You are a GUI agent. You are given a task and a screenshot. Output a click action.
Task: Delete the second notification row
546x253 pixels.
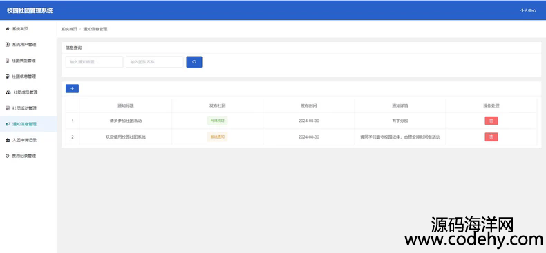(491, 137)
